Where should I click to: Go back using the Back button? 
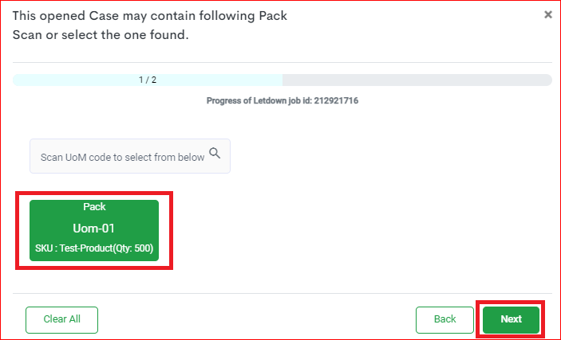[444, 319]
